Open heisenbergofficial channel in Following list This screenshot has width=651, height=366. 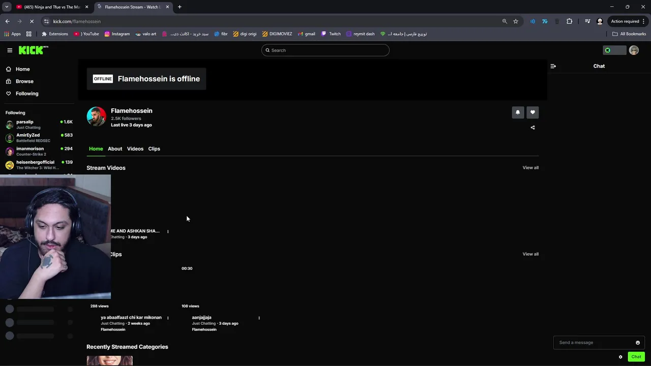[x=39, y=165]
